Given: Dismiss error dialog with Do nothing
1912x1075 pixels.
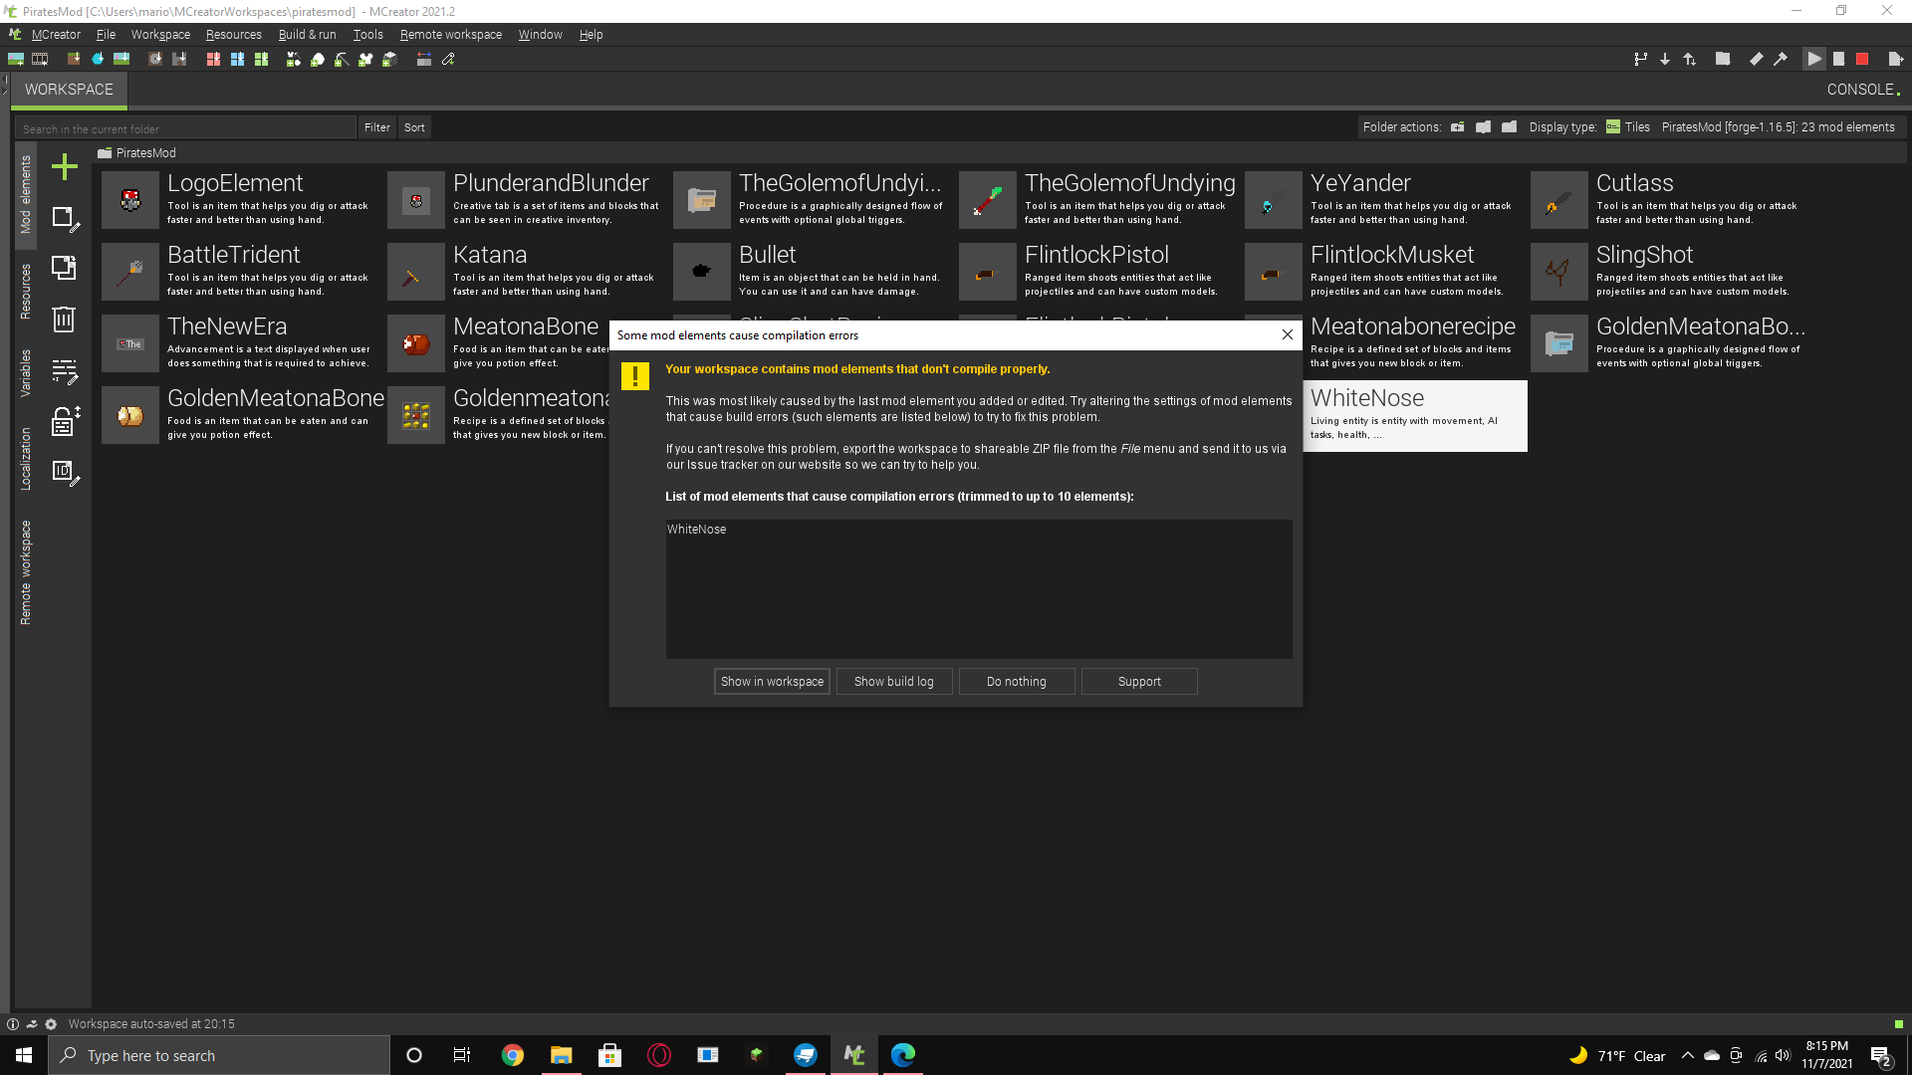Looking at the screenshot, I should pos(1016,681).
